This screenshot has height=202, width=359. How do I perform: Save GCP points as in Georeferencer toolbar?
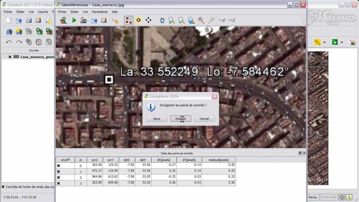[104, 20]
